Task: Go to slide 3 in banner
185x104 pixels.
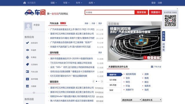Action: pos(152,57)
